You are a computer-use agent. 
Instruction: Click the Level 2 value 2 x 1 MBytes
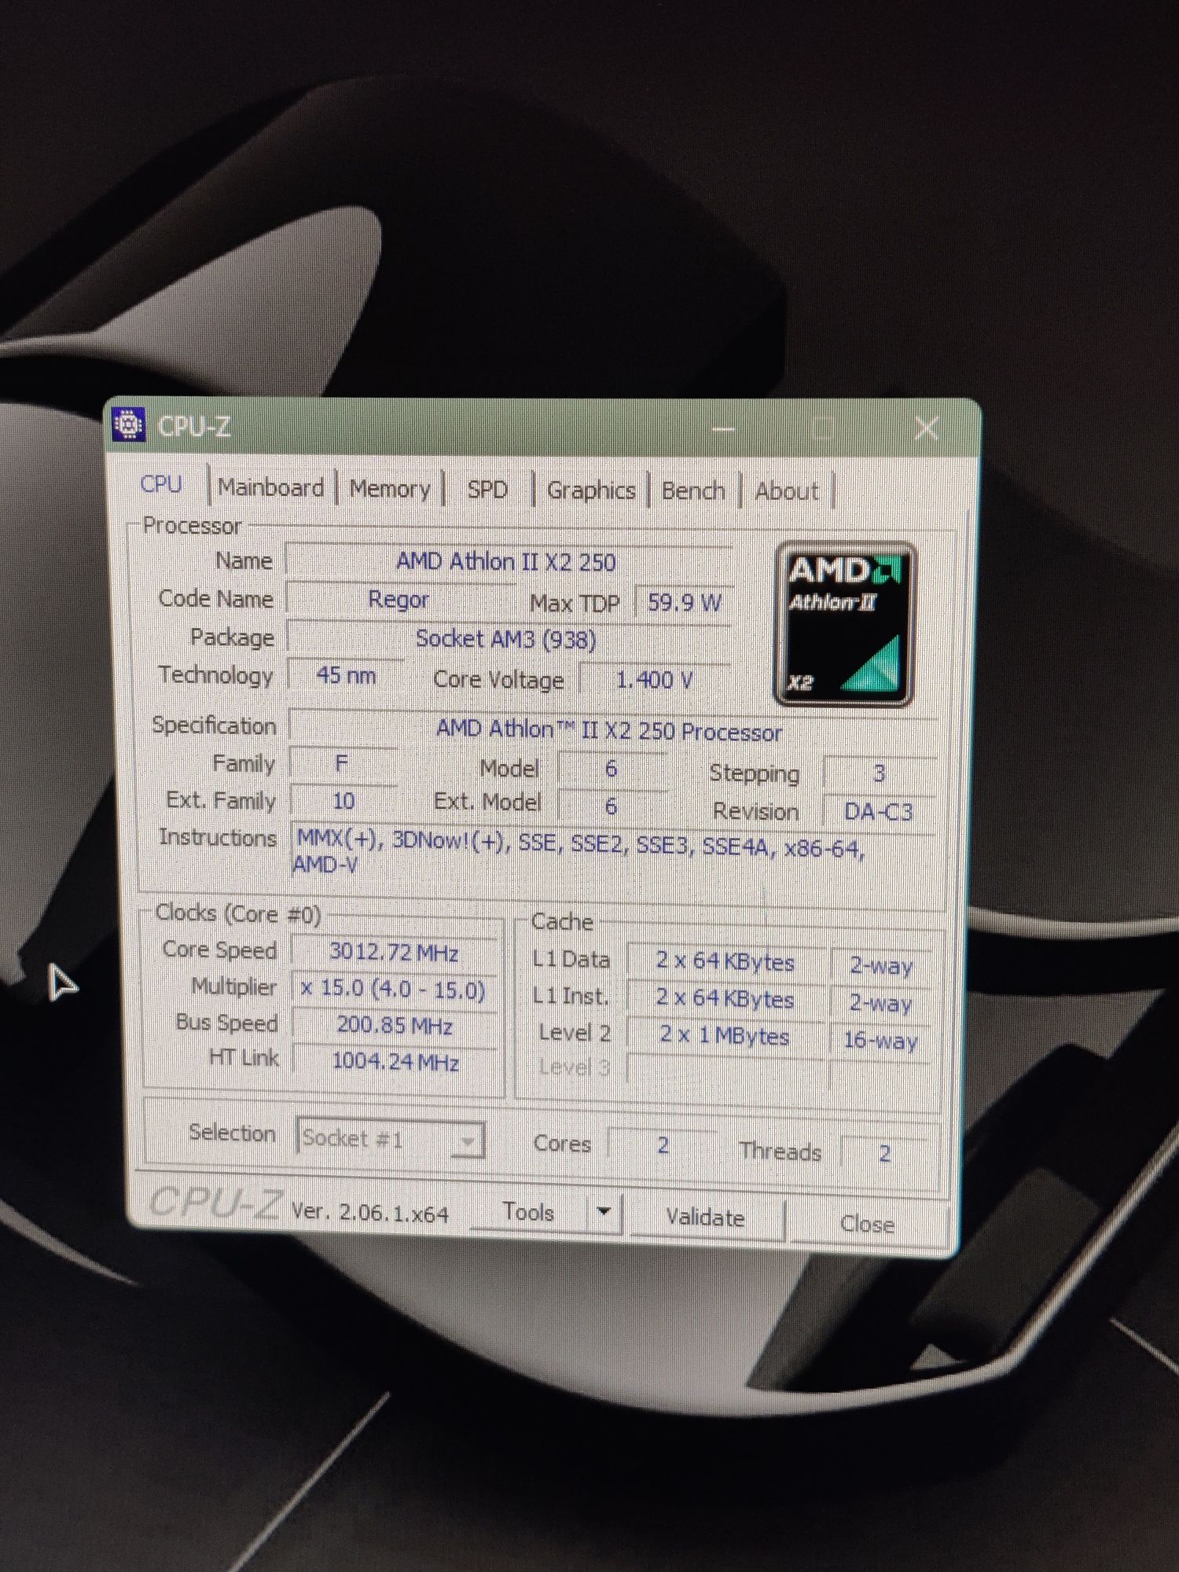click(725, 1036)
